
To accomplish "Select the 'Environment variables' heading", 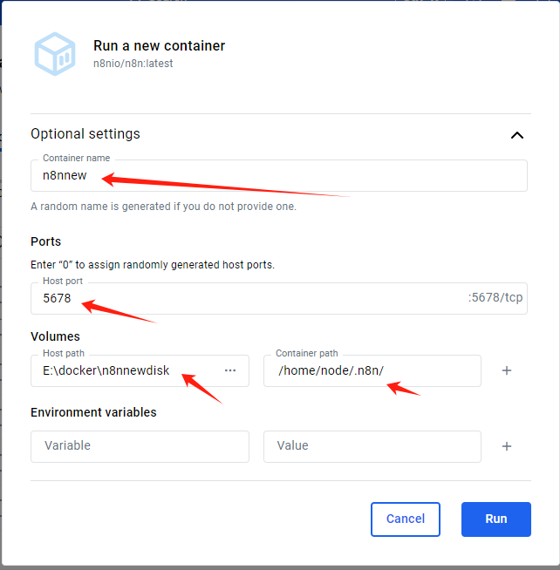I will [x=93, y=412].
